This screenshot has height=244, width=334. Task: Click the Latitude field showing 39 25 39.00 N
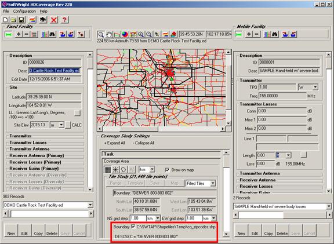(x=54, y=97)
